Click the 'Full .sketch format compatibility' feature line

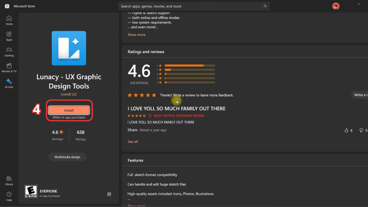click(152, 175)
